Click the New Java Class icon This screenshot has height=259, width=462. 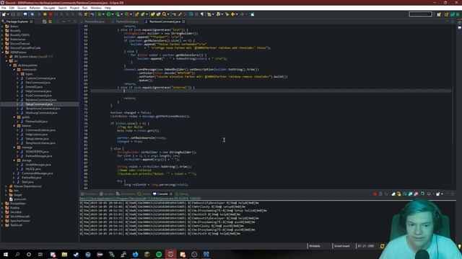pyautogui.click(x=143, y=14)
